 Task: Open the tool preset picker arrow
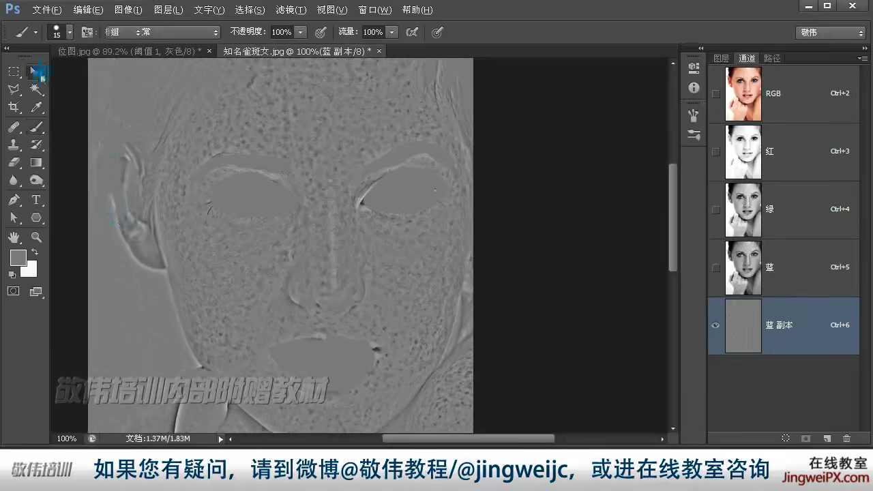click(35, 32)
